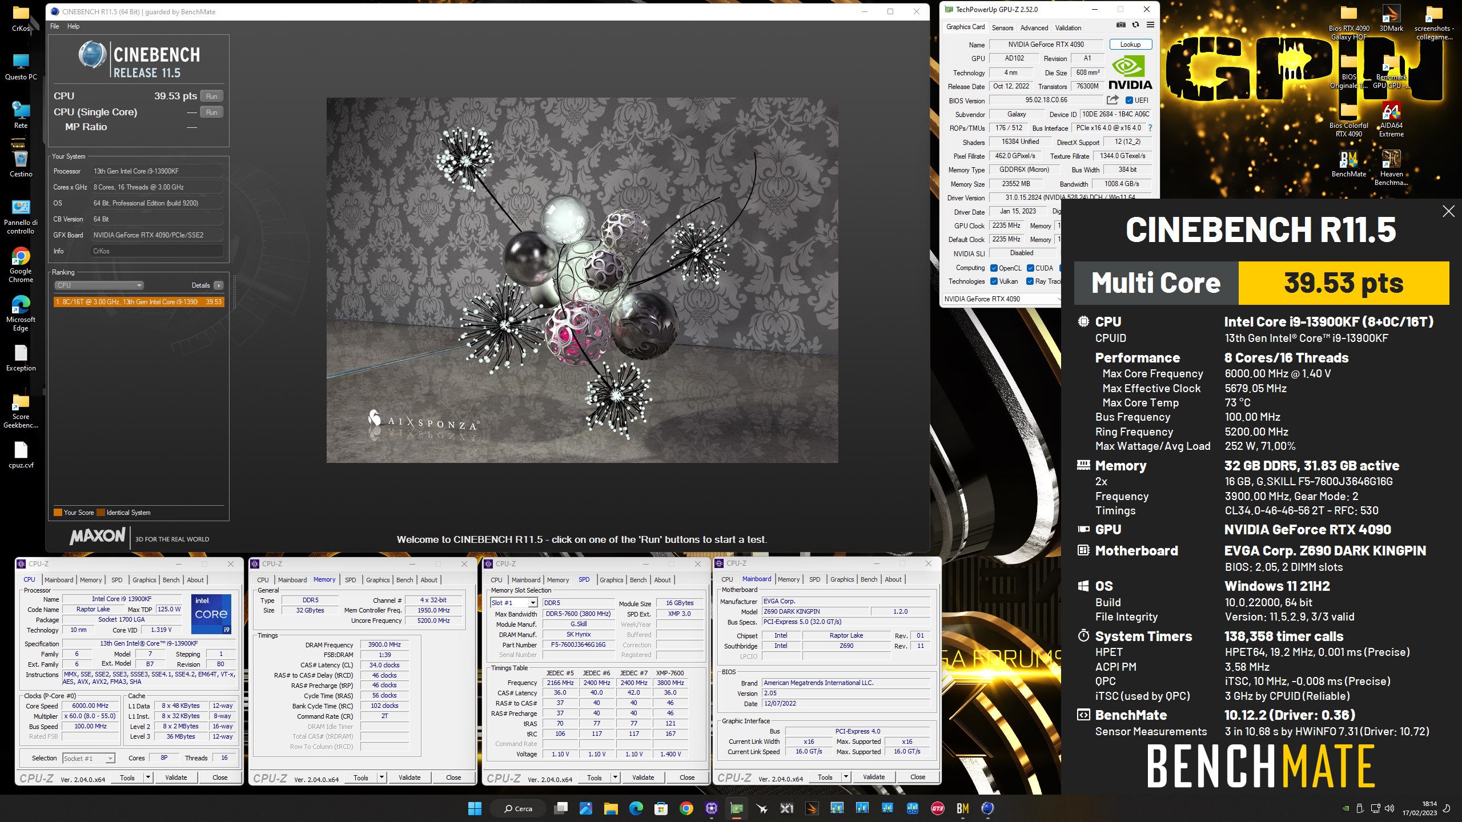This screenshot has height=822, width=1462.
Task: Click the CPU-Z icon in the taskbar
Action: coord(712,808)
